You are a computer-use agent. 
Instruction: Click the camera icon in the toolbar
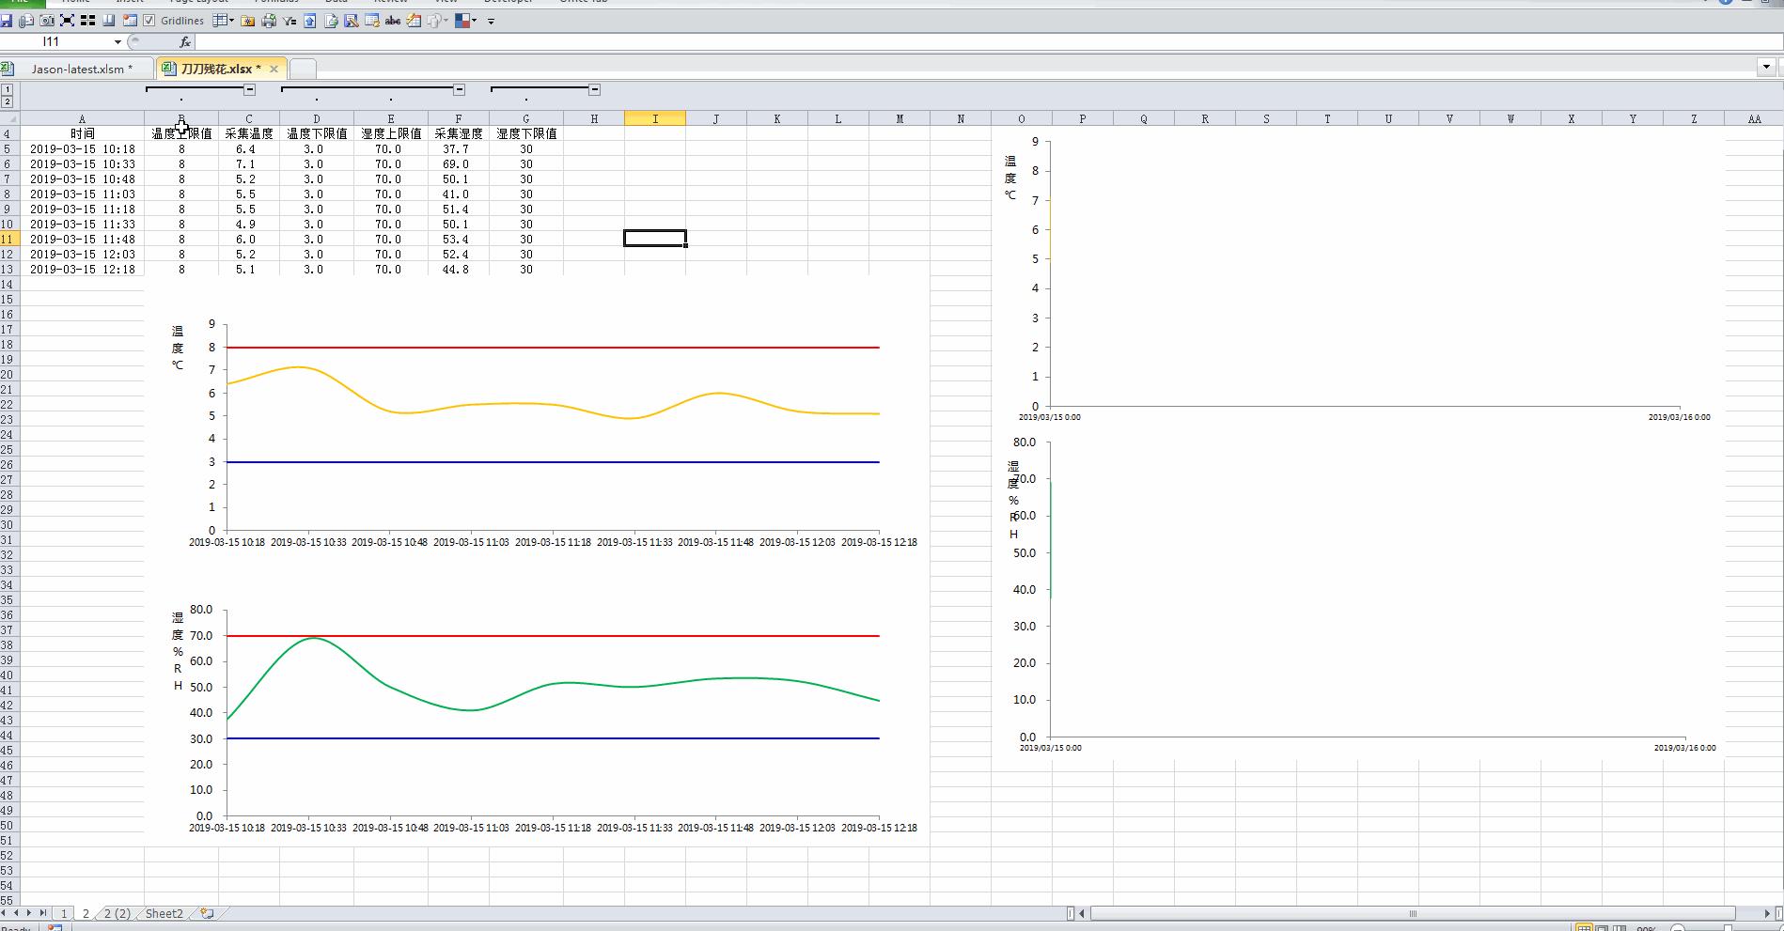click(46, 21)
